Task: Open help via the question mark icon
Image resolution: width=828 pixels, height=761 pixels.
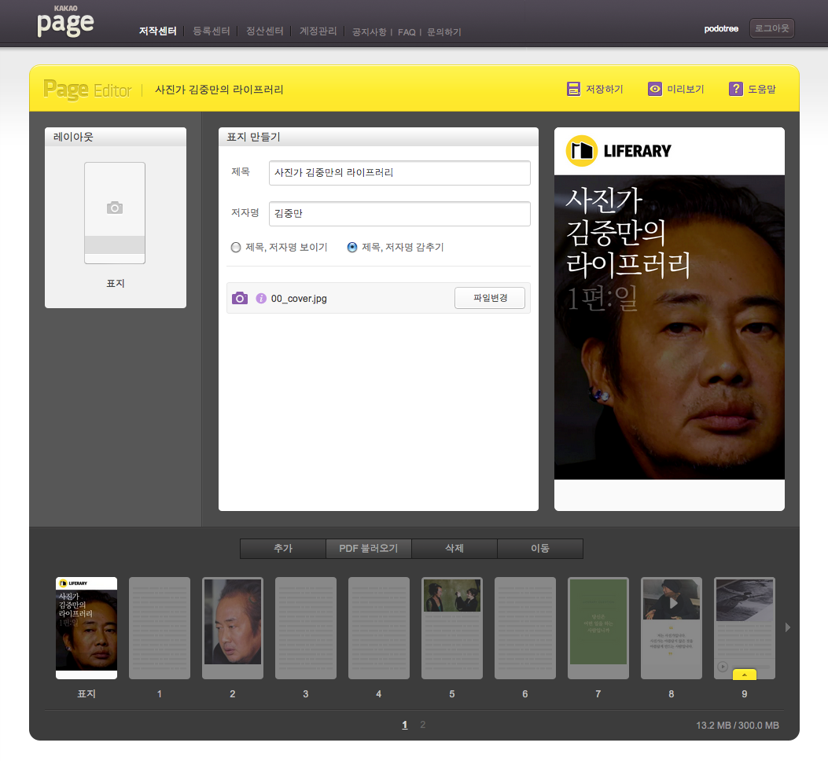Action: 736,89
